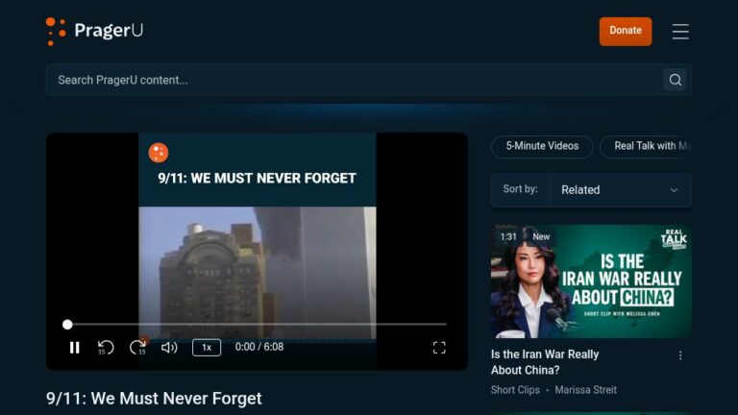Click the Marissa Streit author link
The height and width of the screenshot is (415, 738).
click(585, 390)
